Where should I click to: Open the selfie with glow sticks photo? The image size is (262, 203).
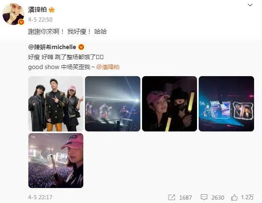tap(170, 104)
